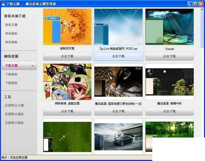Click the 魔法桌面 情满中秋 label

[170, 104]
